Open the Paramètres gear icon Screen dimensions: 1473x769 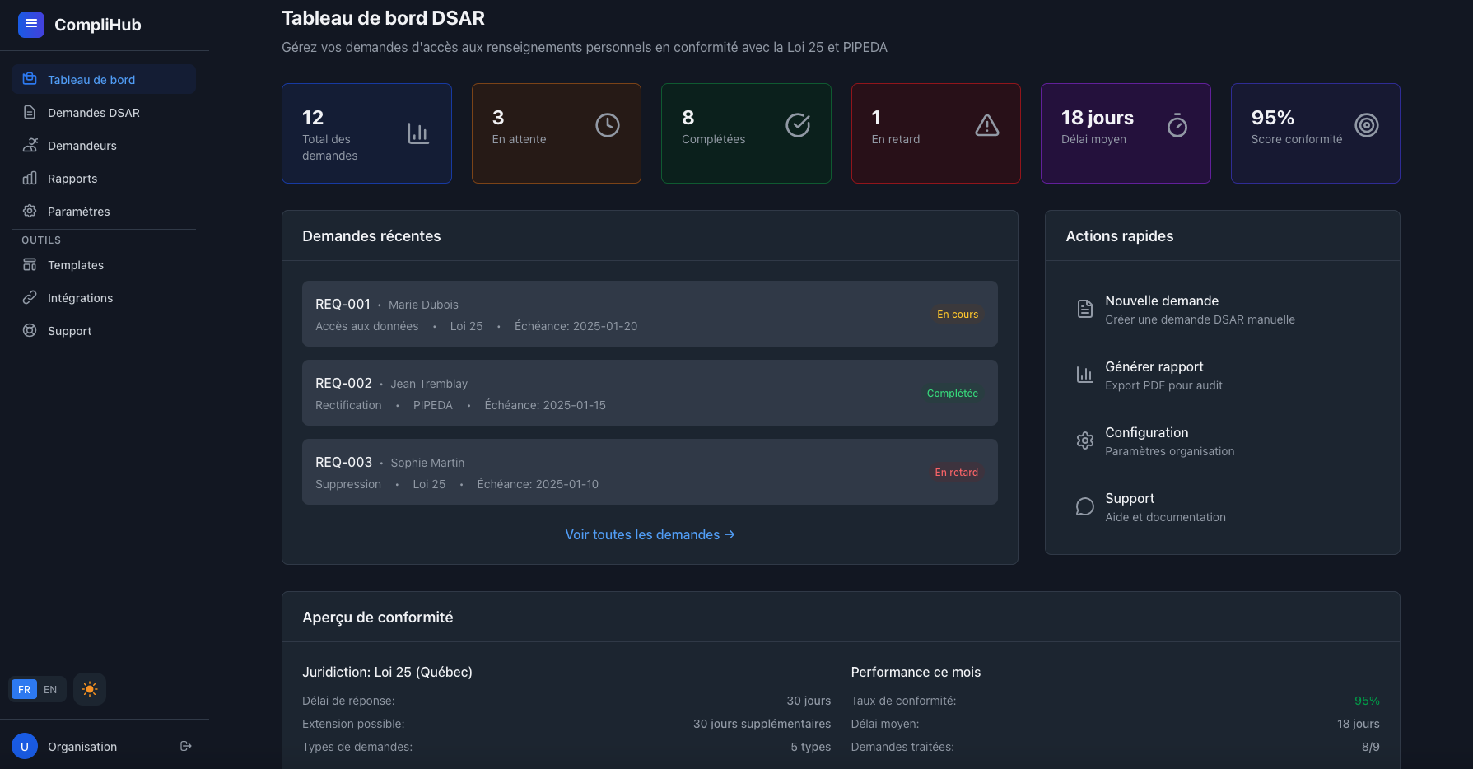click(30, 211)
